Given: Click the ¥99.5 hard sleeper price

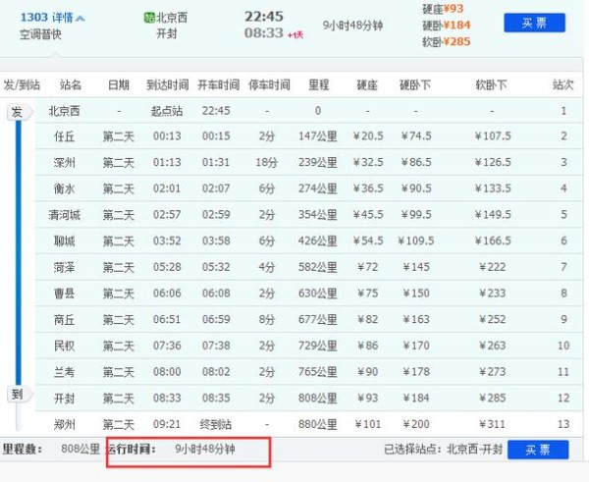Looking at the screenshot, I should pos(416,215).
